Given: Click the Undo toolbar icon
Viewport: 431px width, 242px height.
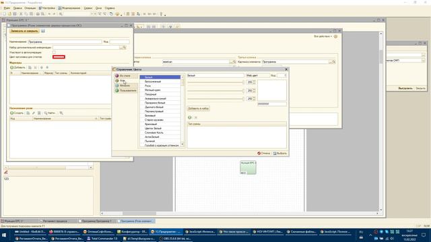Looking at the screenshot, I should click(49, 13).
